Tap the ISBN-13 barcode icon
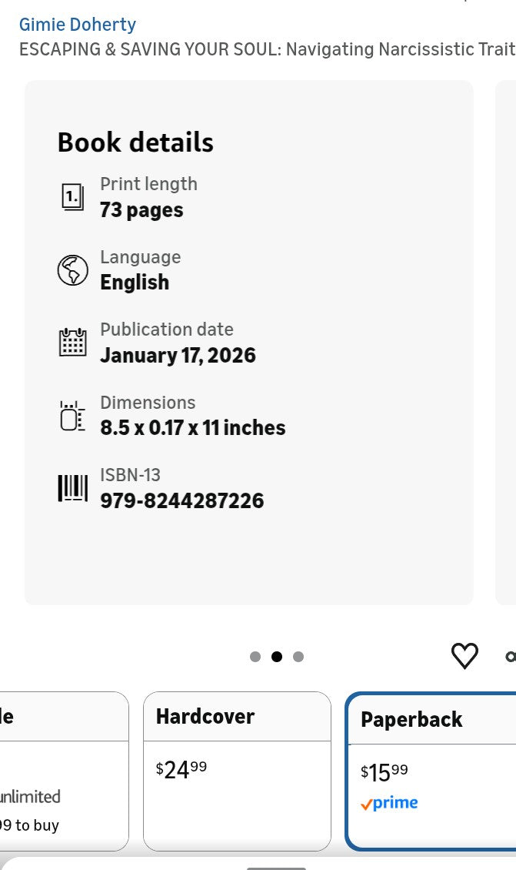Image resolution: width=516 pixels, height=870 pixels. 72,488
